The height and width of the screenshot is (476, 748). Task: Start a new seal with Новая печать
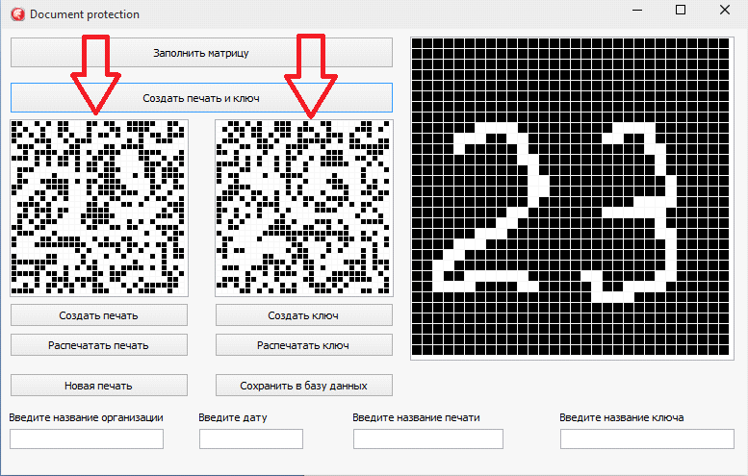99,386
